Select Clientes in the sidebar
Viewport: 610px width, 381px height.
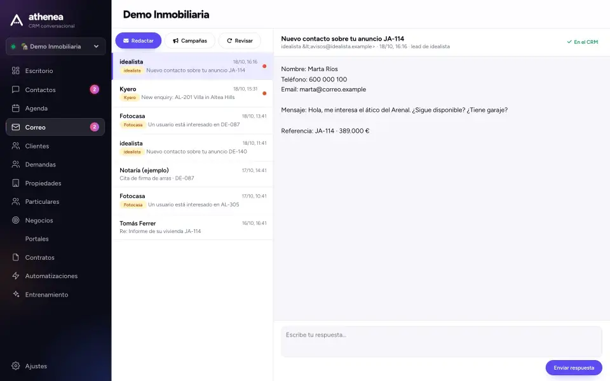coord(55,146)
